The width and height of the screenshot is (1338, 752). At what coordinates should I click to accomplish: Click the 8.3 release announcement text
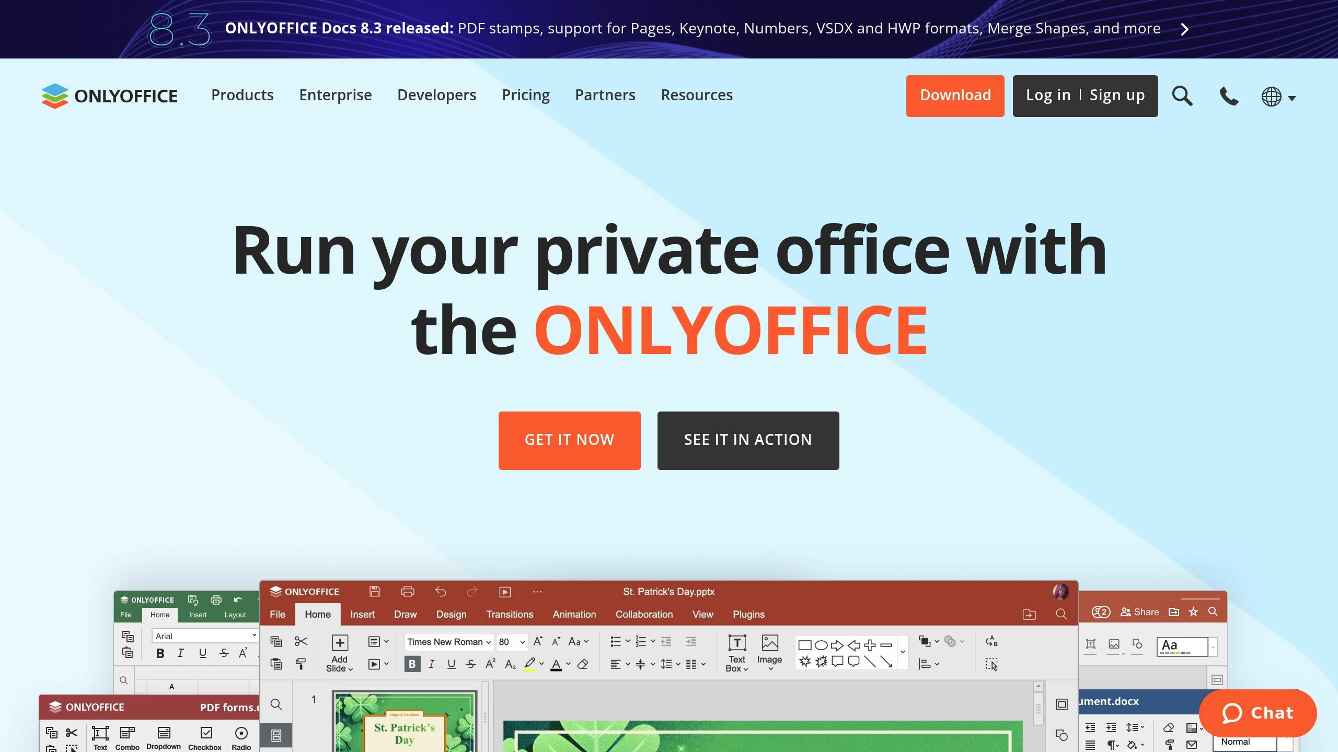coord(693,28)
